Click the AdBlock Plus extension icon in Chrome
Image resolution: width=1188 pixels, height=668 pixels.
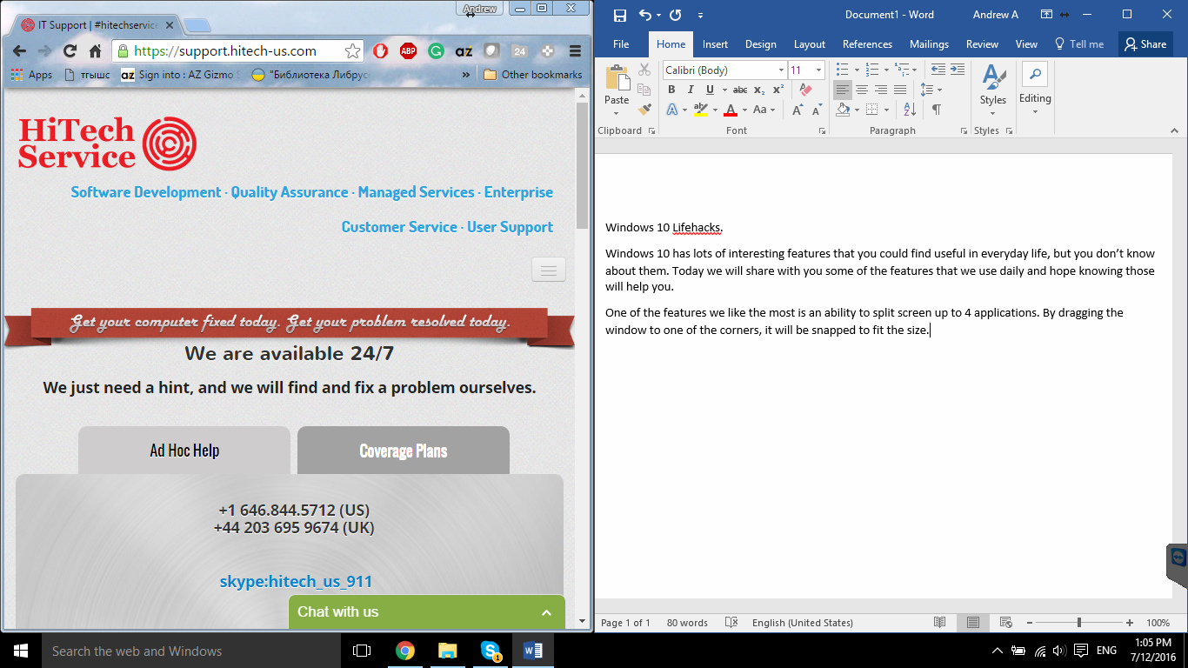click(408, 51)
